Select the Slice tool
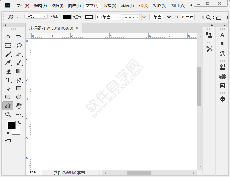The image size is (230, 177). (x=19, y=54)
